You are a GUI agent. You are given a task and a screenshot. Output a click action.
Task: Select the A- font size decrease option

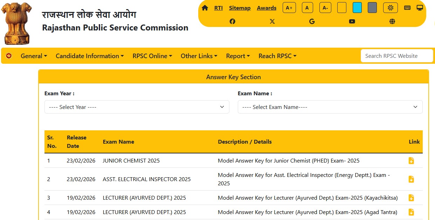tap(325, 7)
